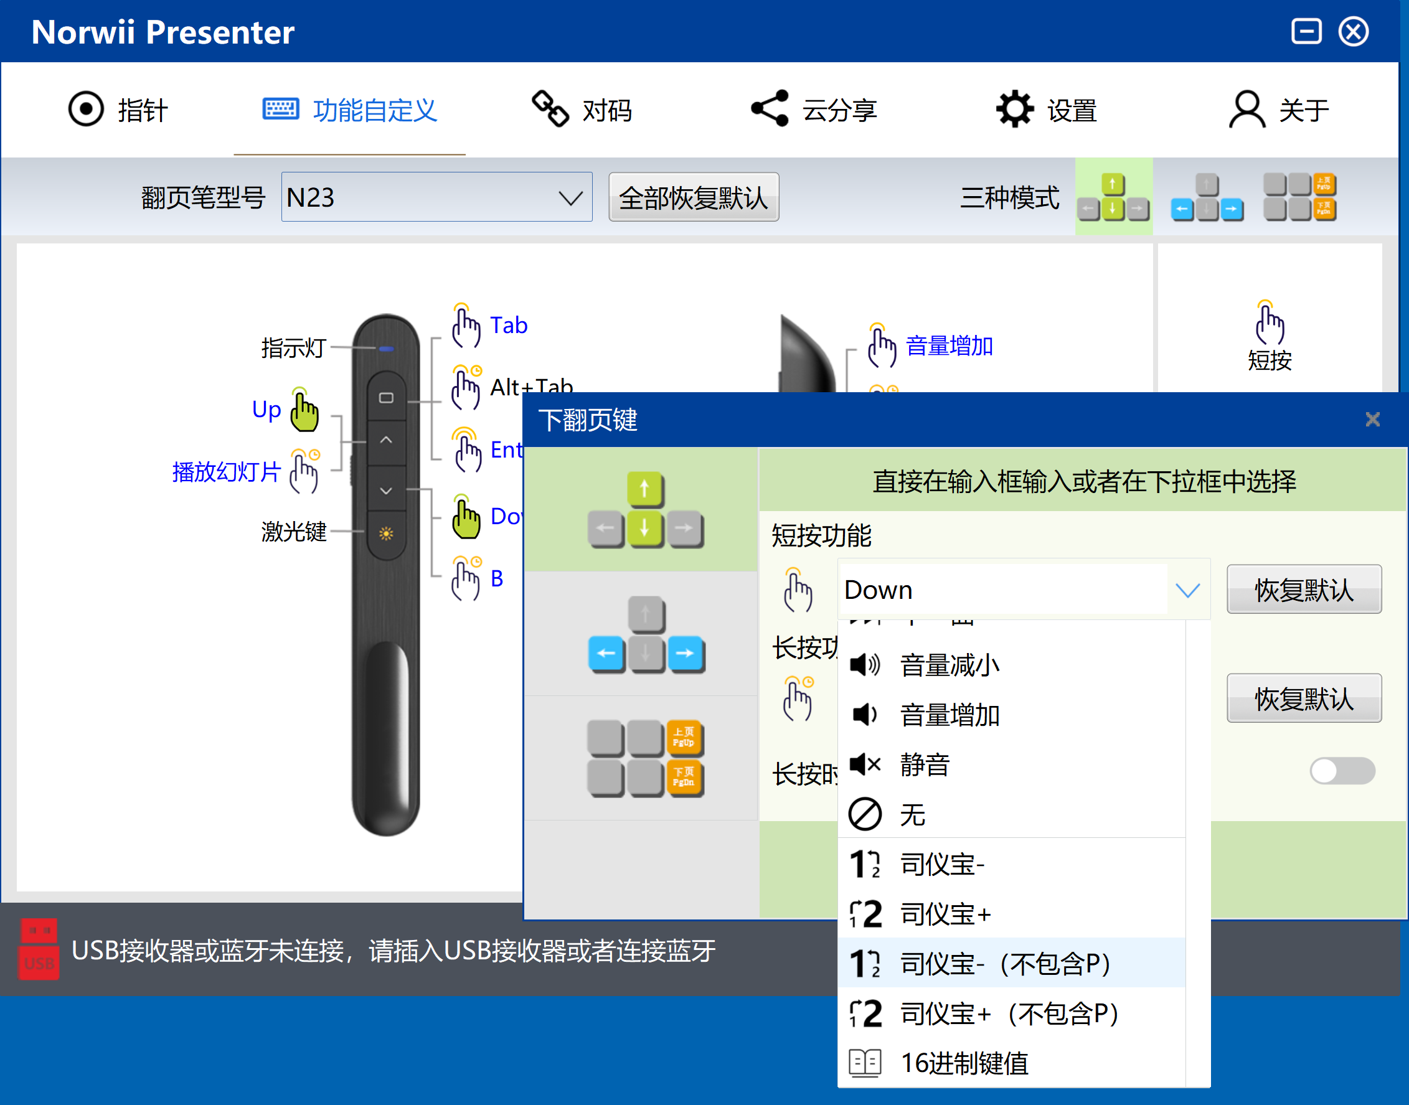This screenshot has width=1409, height=1105.
Task: Click the short-press hand icon in dialog
Action: (798, 590)
